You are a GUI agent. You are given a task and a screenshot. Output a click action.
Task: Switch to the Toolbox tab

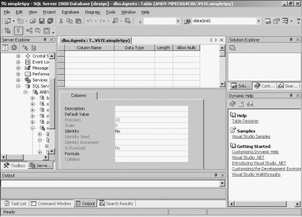15,166
